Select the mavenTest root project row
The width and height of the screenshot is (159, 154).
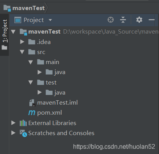point(84,32)
